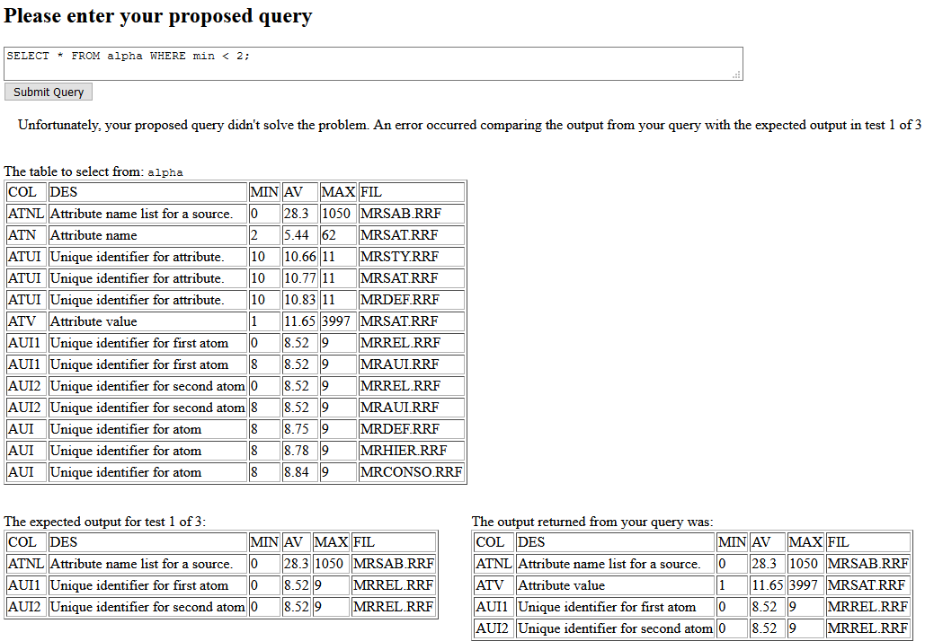Click ATV in the returned output table
The width and height of the screenshot is (925, 641).
(494, 585)
